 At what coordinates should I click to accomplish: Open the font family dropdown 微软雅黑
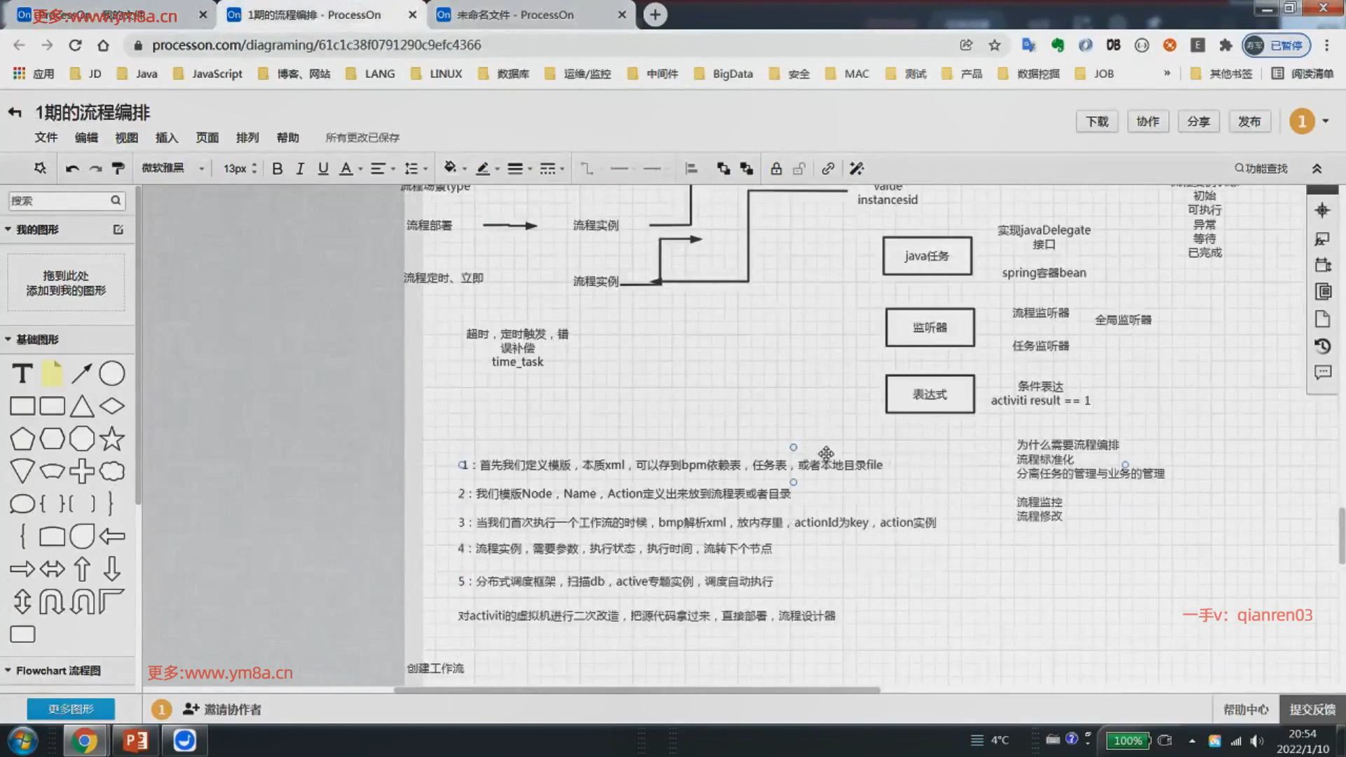coord(173,168)
